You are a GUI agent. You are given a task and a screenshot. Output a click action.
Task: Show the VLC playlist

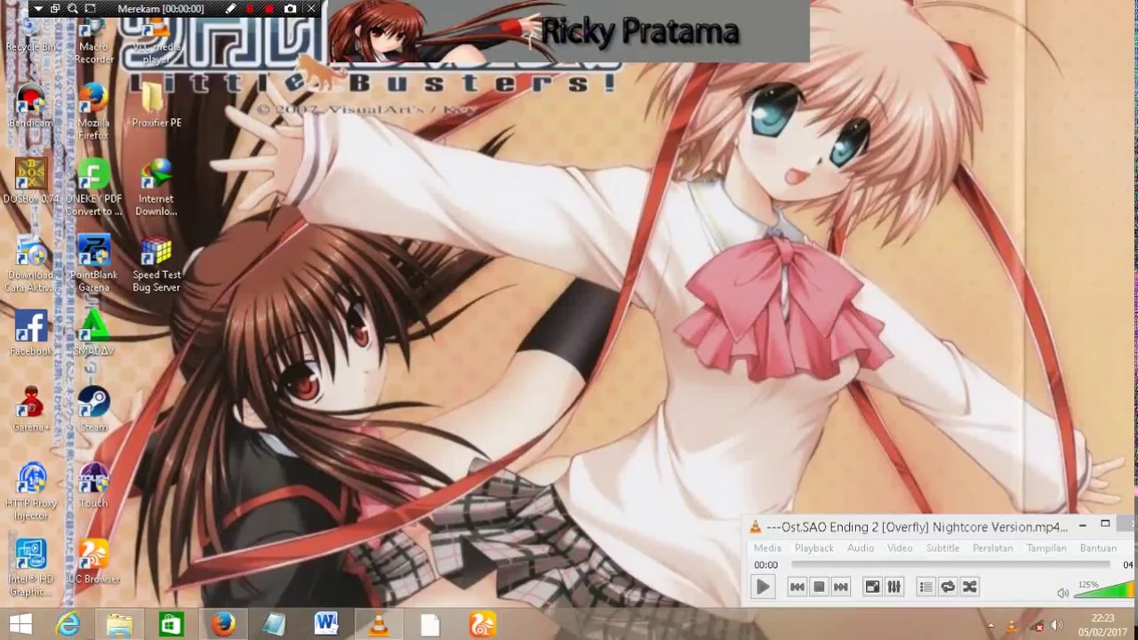click(926, 587)
